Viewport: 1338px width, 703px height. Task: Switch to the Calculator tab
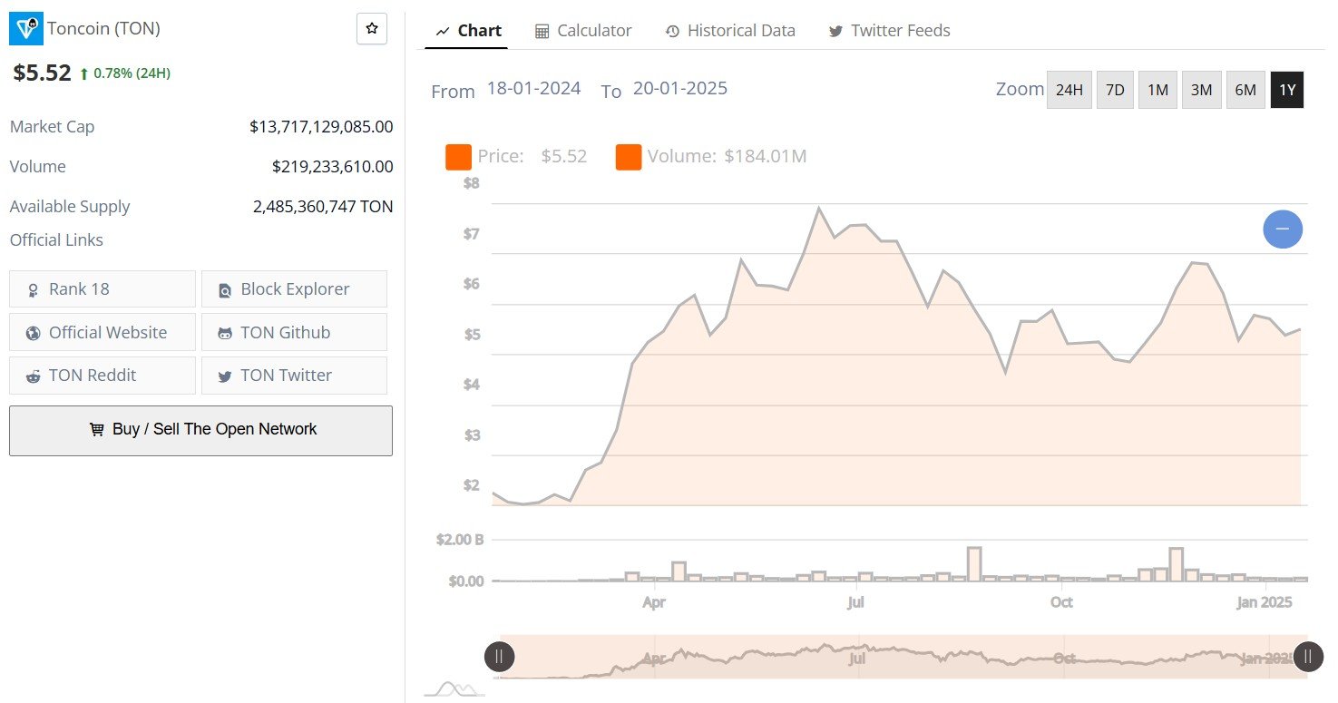point(583,30)
